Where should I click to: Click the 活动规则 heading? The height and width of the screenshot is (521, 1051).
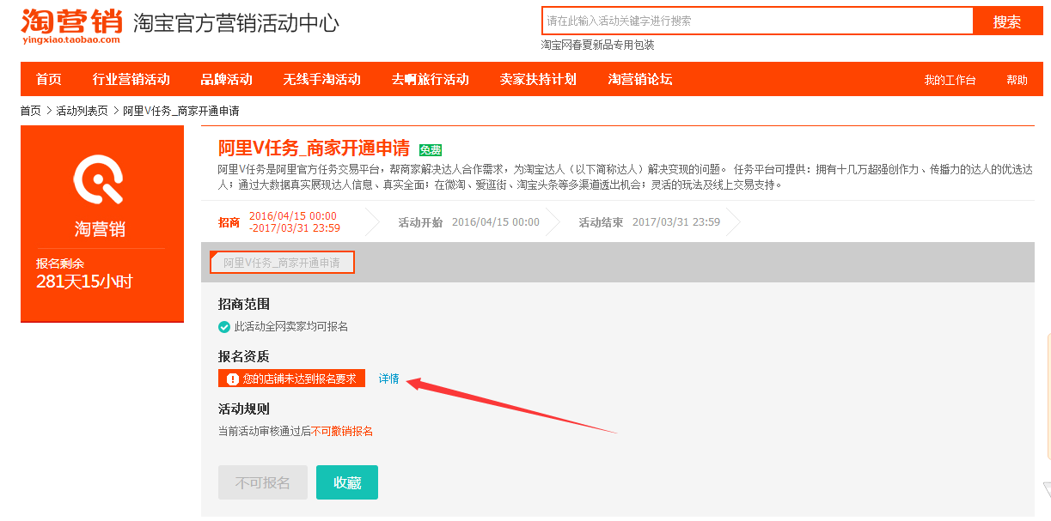point(244,409)
